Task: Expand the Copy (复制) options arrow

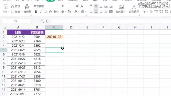Action: click(x=21, y=11)
